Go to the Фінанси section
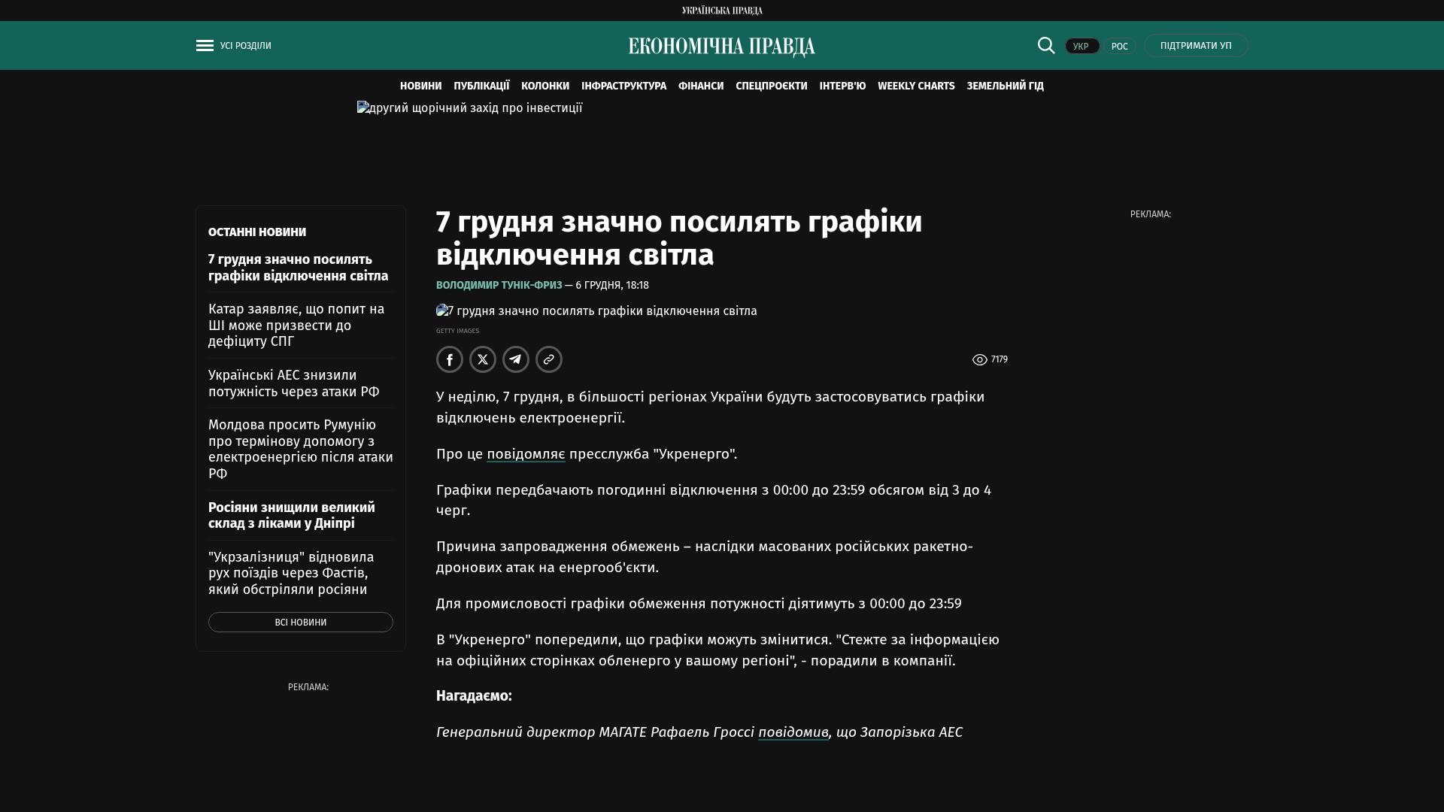This screenshot has width=1444, height=812. coord(700,86)
